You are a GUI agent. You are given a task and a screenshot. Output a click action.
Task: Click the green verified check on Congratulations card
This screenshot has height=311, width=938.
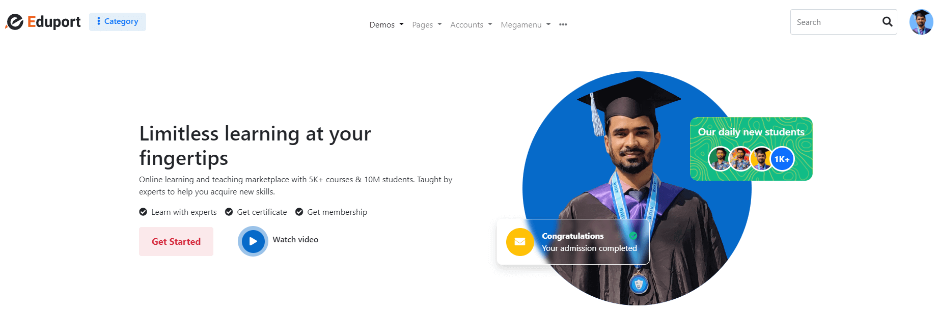tap(633, 236)
